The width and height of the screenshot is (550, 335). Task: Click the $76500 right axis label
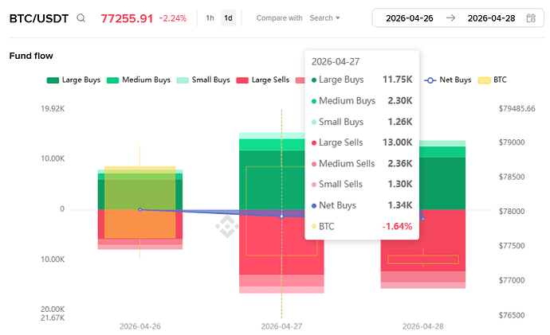pos(512,315)
